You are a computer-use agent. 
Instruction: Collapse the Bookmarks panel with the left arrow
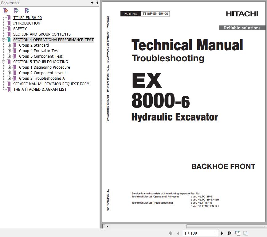97,3
